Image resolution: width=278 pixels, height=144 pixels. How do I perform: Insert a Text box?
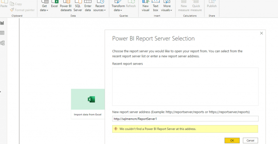156,6
